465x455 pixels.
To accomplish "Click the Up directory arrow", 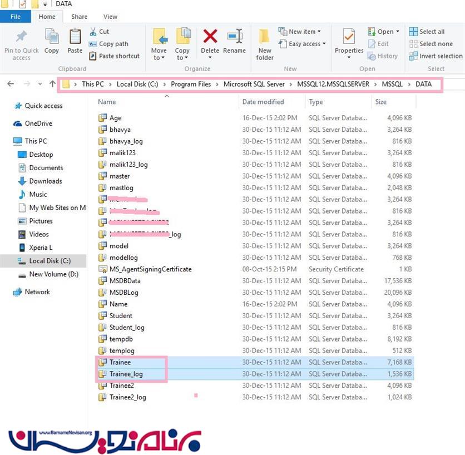I will [52, 84].
